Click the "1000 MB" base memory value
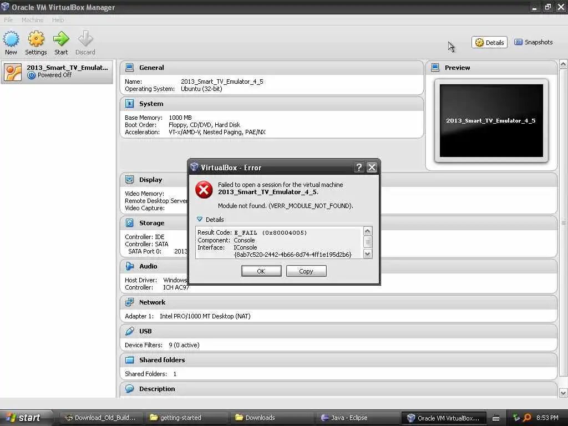 (x=180, y=118)
